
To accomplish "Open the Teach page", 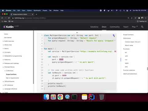I will click(x=126, y=27).
